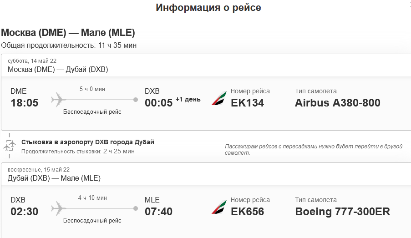Click the Дубай (DXB) — Мале (MLE) segment header

[54, 178]
